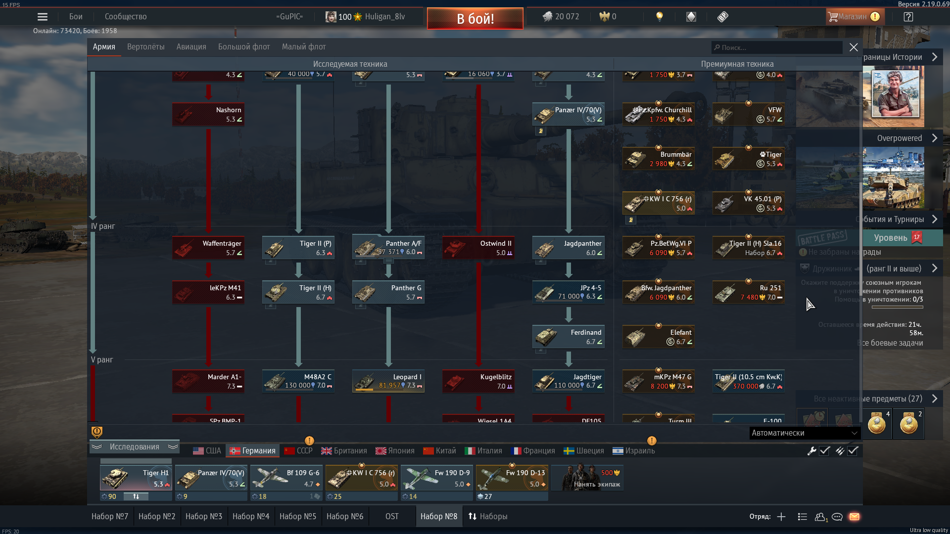Open the contacts list icon

803,517
